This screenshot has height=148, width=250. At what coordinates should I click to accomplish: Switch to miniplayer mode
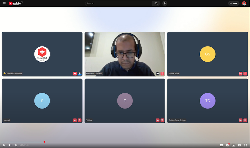point(234,145)
